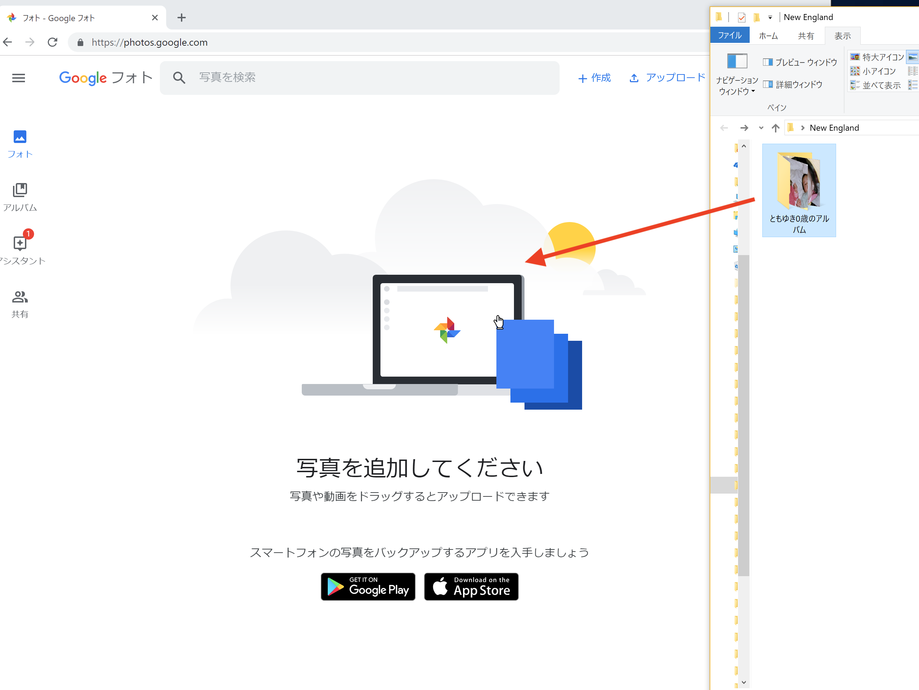Expand the 表示 ribbon tab
This screenshot has width=919, height=690.
(x=843, y=35)
